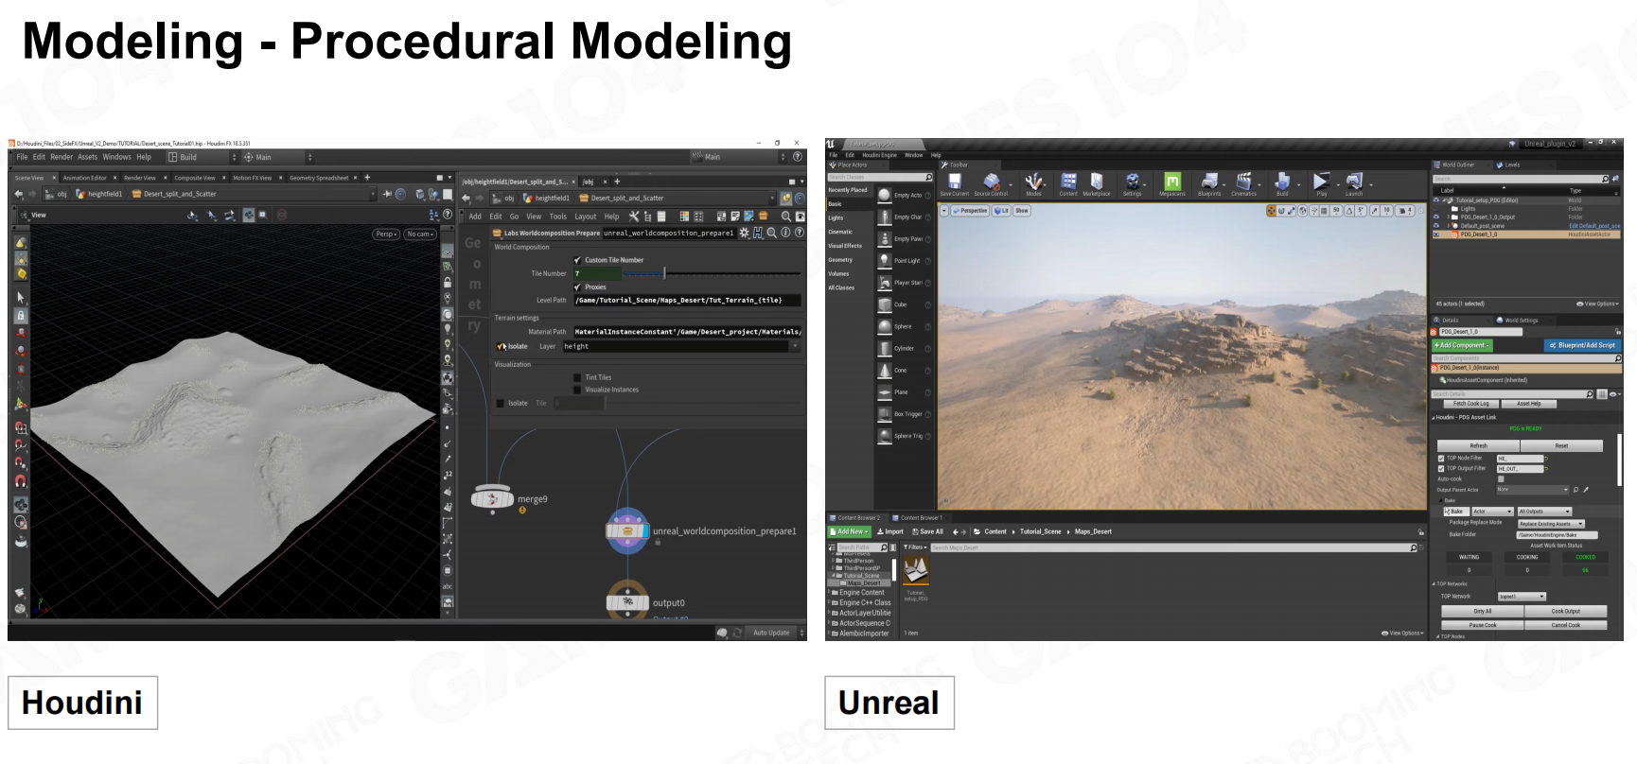Click Tile Number slider handle in Houdini
Screen dimensions: 1637x764
click(x=665, y=273)
